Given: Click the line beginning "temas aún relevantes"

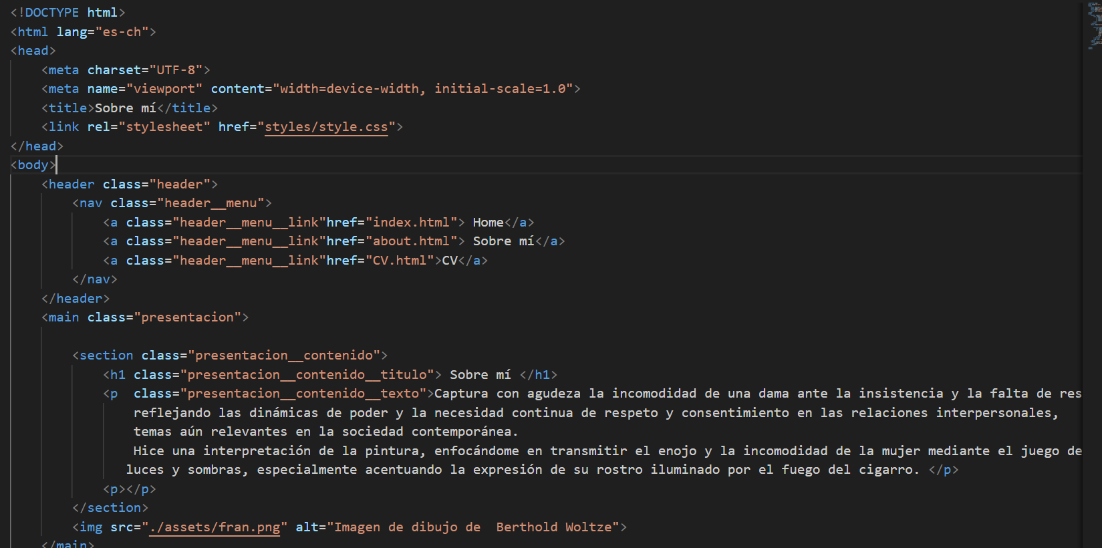Looking at the screenshot, I should tap(325, 432).
